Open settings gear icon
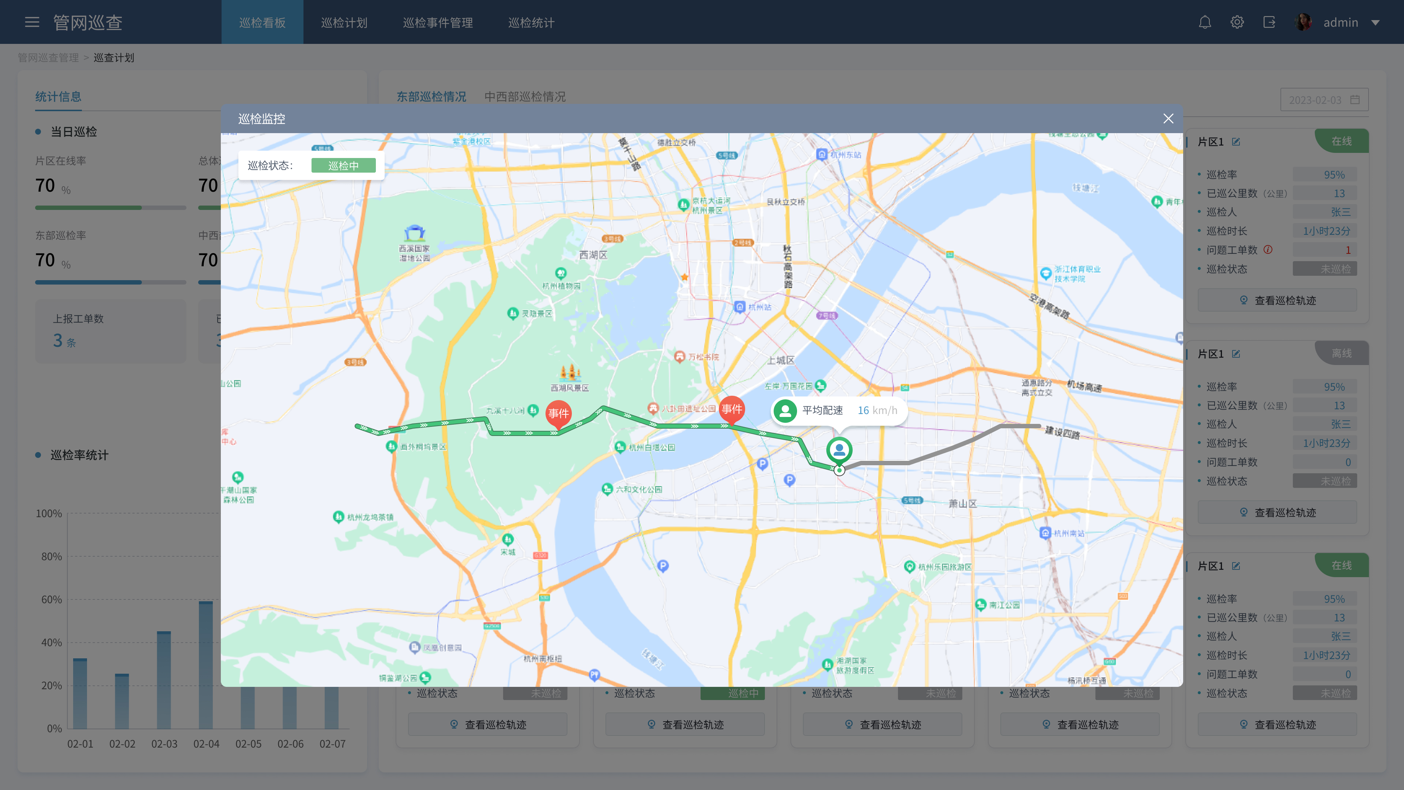The width and height of the screenshot is (1404, 790). tap(1237, 22)
